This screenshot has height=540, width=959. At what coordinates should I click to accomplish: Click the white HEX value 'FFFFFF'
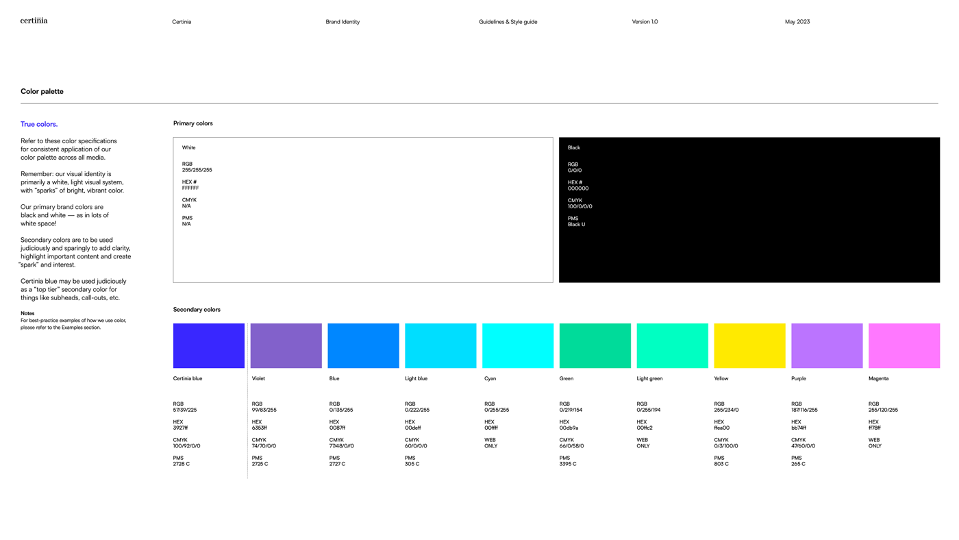(x=190, y=188)
